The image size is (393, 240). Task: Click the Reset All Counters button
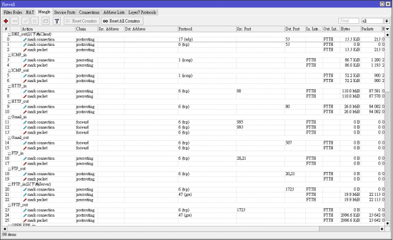(x=122, y=21)
